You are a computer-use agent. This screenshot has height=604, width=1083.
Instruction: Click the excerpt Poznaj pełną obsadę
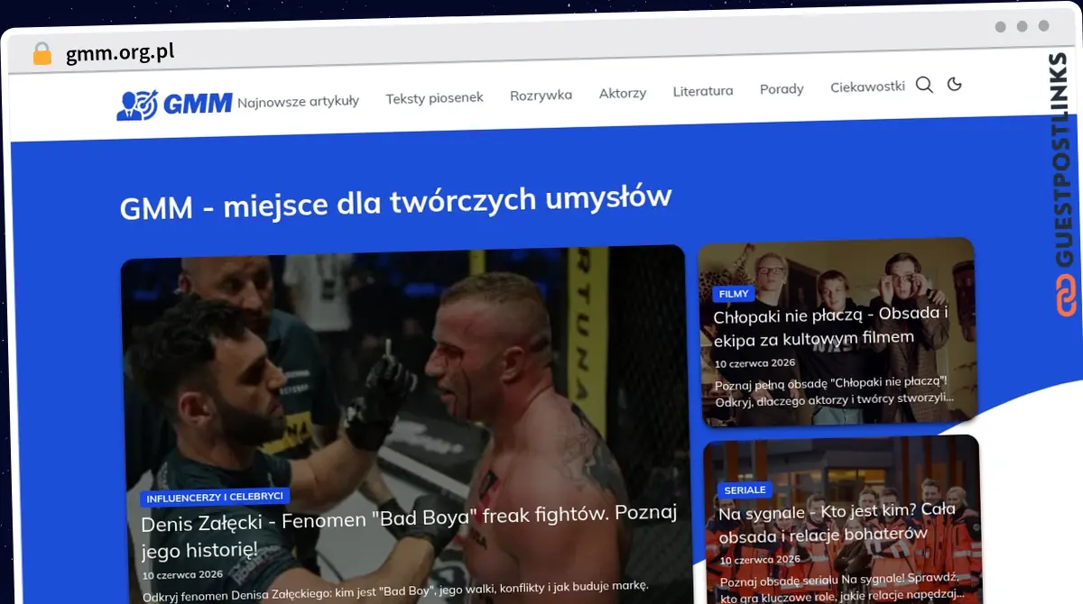[x=834, y=390]
